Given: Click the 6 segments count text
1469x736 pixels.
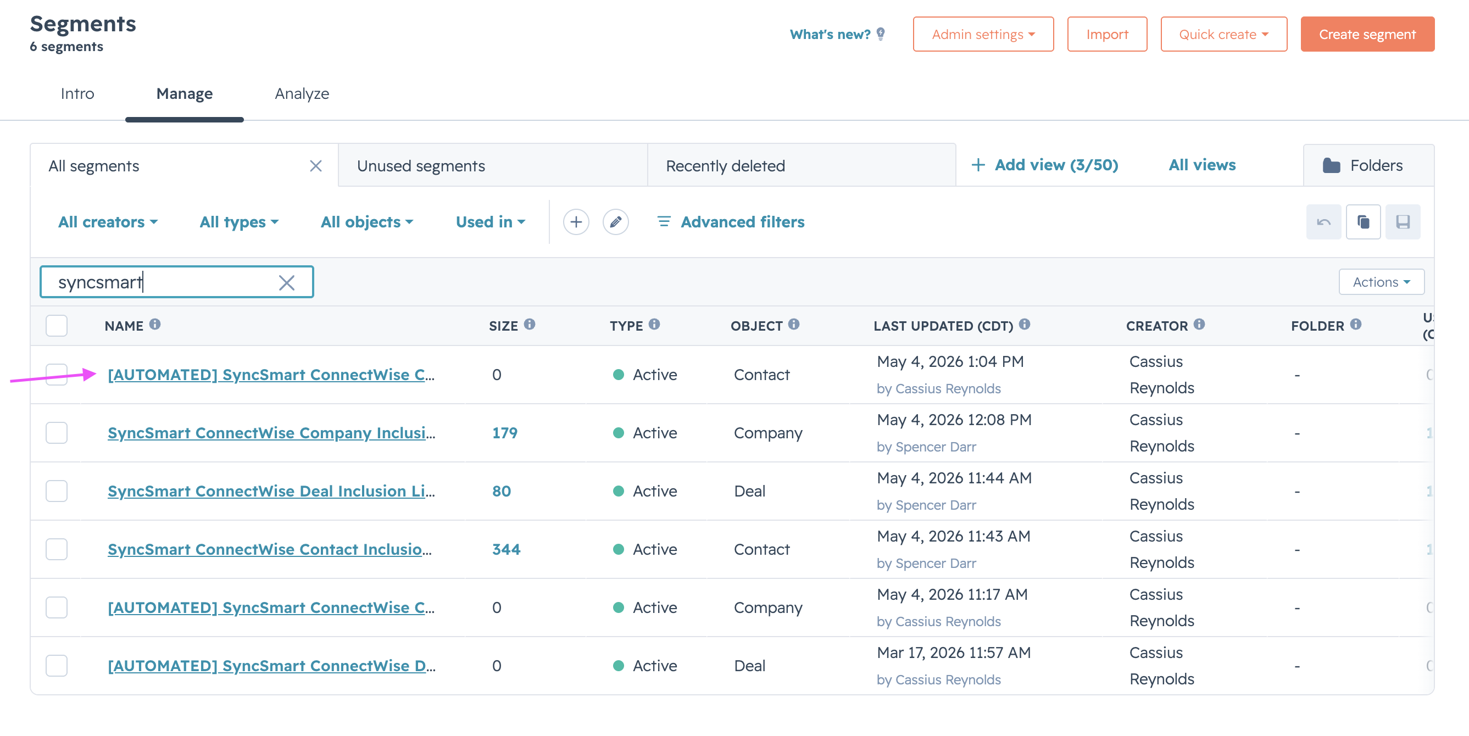Looking at the screenshot, I should [x=66, y=47].
